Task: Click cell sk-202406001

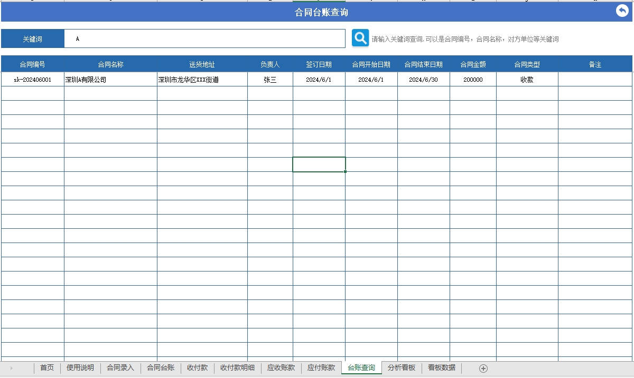Action: [x=33, y=80]
